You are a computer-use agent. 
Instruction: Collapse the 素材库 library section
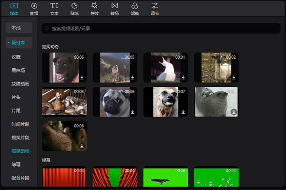9,43
